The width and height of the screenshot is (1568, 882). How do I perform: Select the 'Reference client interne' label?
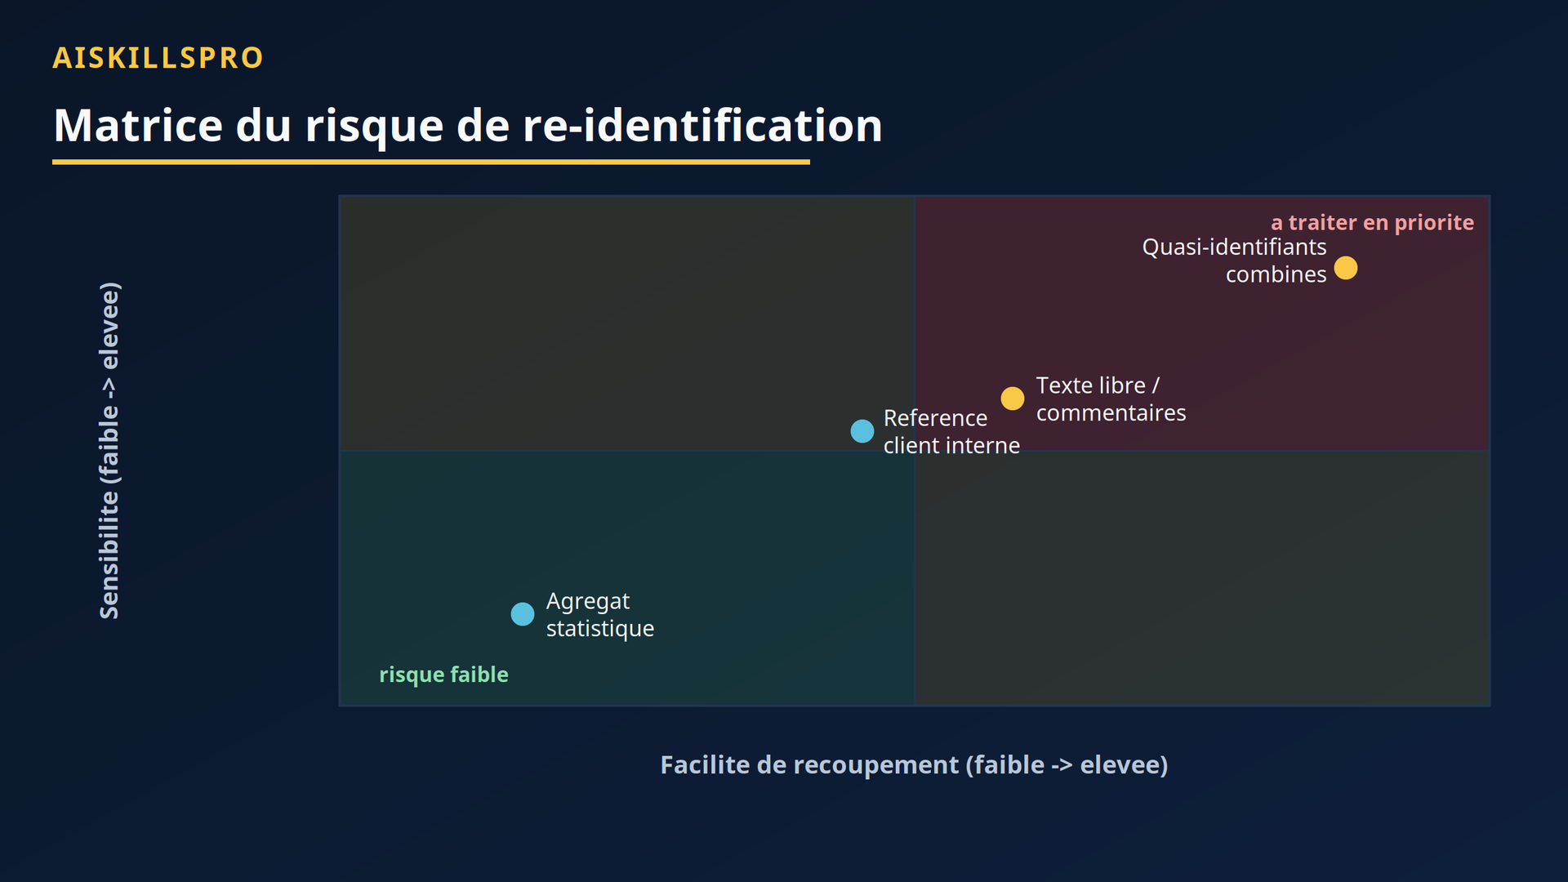tap(951, 432)
